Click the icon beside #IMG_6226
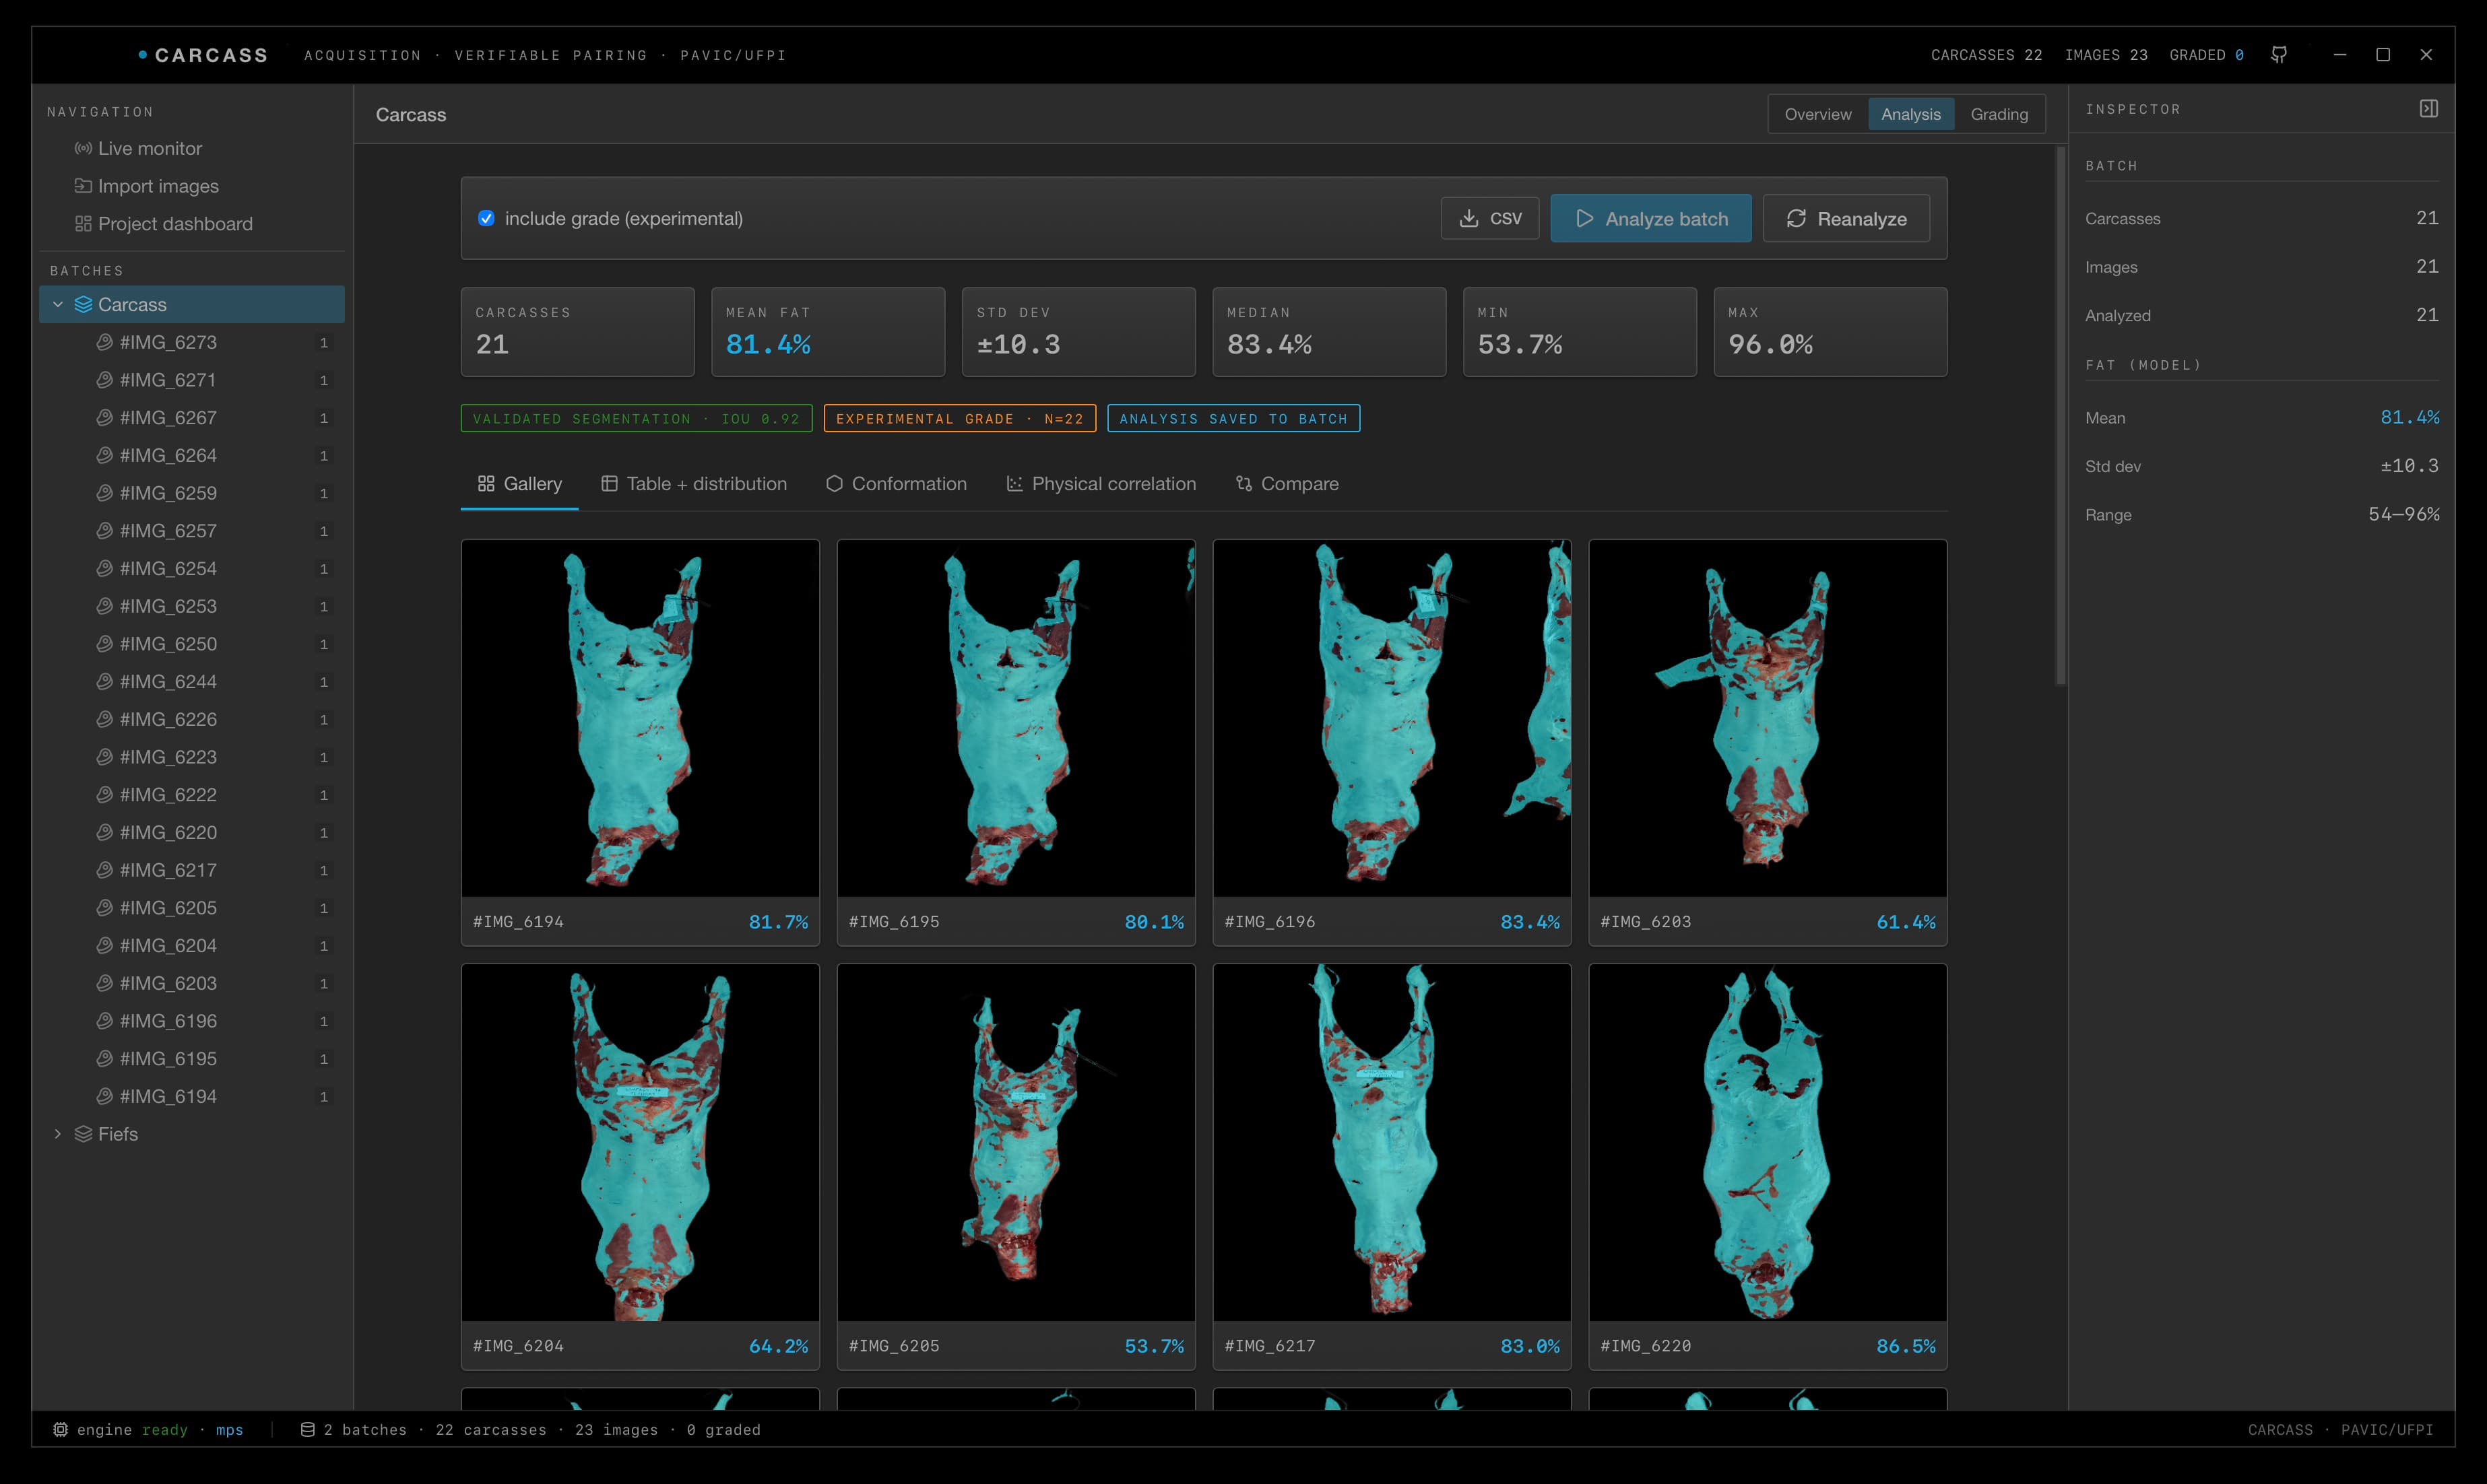The width and height of the screenshot is (2487, 1484). click(x=104, y=719)
